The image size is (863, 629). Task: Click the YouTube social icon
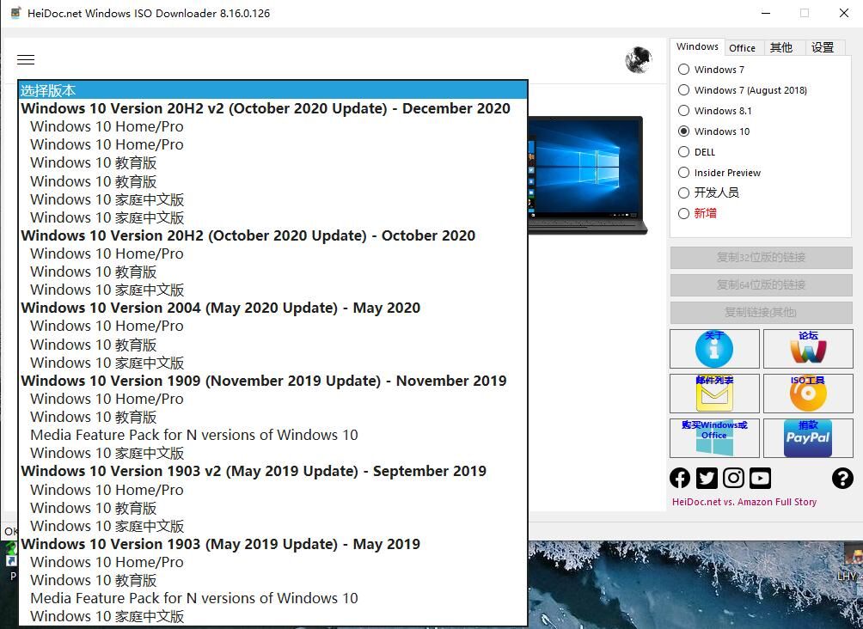pyautogui.click(x=760, y=479)
